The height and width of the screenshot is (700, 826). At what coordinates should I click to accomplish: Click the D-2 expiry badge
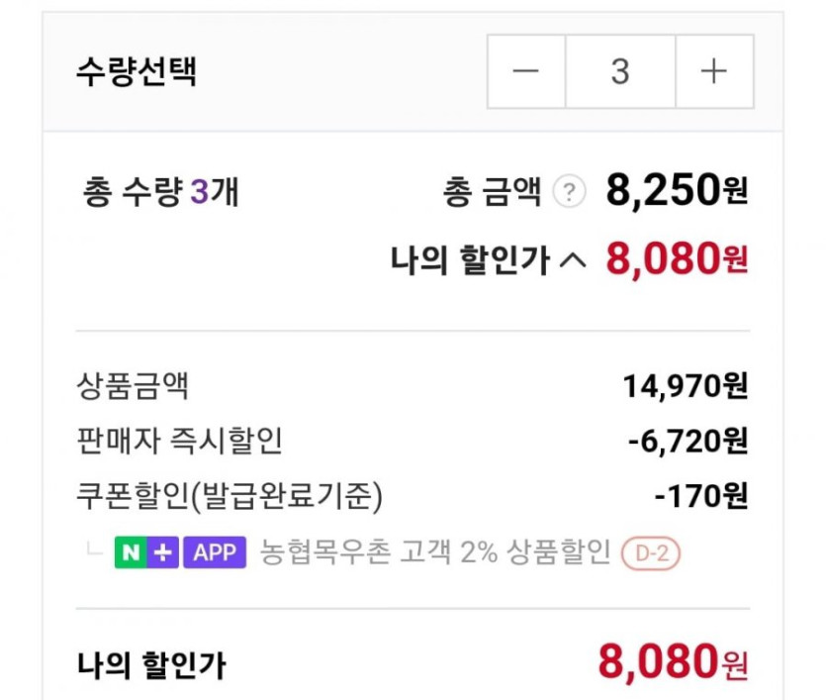pos(651,553)
